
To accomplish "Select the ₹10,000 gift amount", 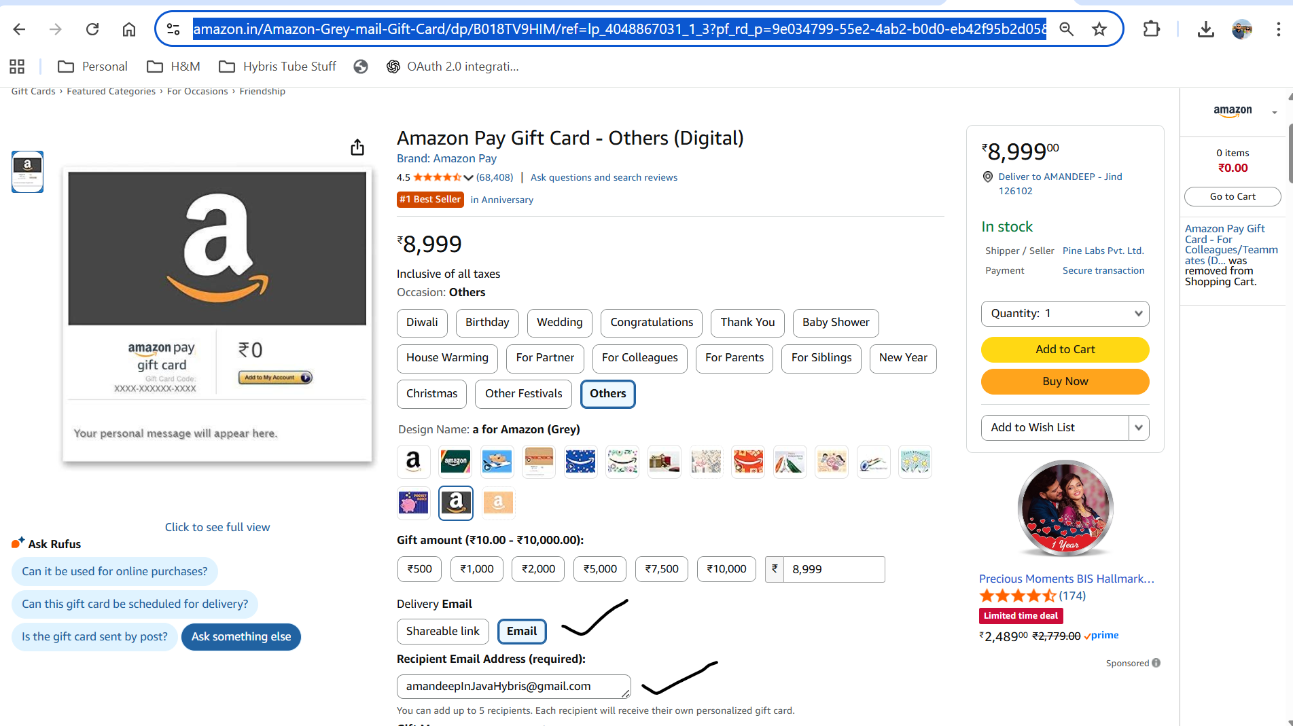I will pyautogui.click(x=726, y=569).
